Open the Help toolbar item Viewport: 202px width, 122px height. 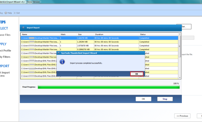click(x=8, y=13)
